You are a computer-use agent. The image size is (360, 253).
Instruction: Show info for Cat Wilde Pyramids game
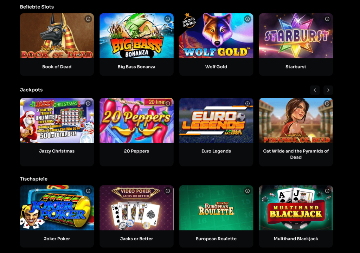[327, 104]
